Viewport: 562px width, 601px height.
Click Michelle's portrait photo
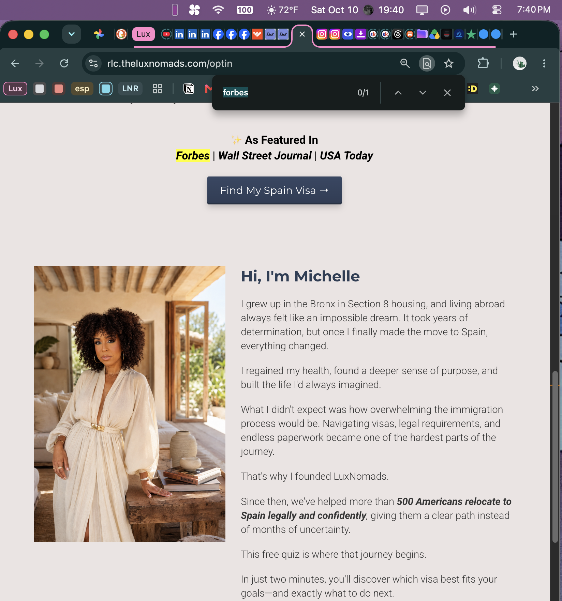point(130,404)
